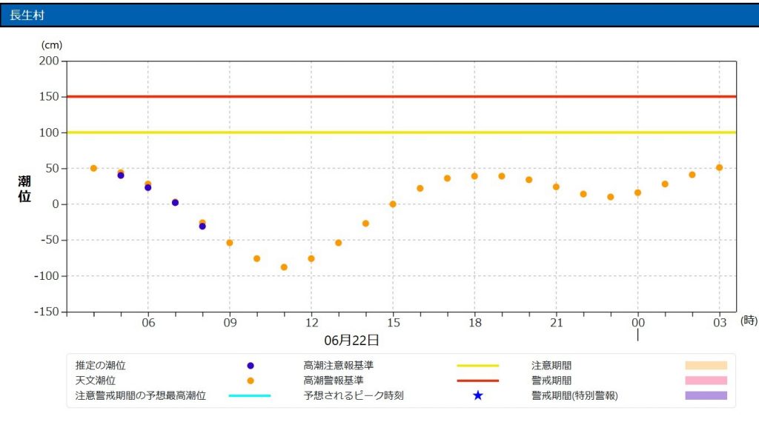Select the orange tide point at 15時 on zero line
The width and height of the screenshot is (759, 422).
point(393,204)
